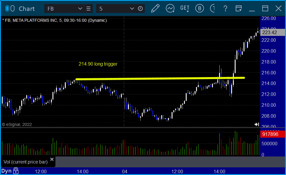Image resolution: width=286 pixels, height=175 pixels.
Task: Click the partly hidden circled T icon
Action: [x=212, y=8]
